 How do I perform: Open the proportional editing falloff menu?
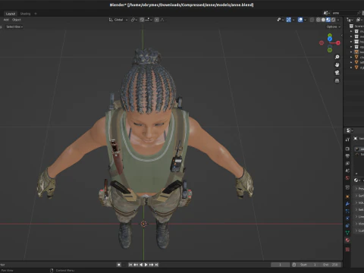tap(162, 20)
